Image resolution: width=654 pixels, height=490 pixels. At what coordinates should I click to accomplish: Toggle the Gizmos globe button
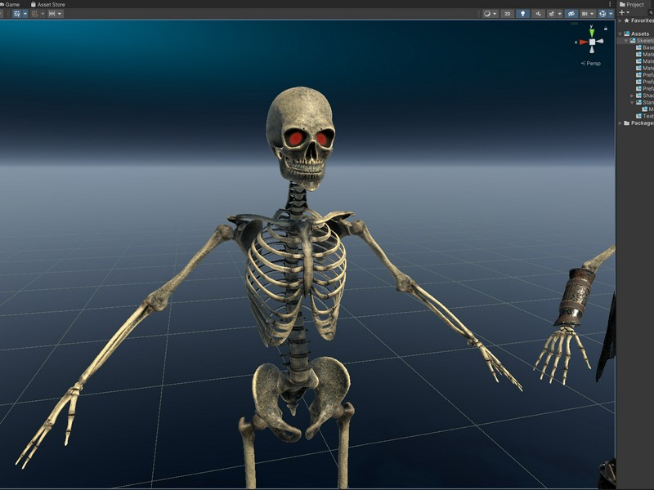(602, 14)
